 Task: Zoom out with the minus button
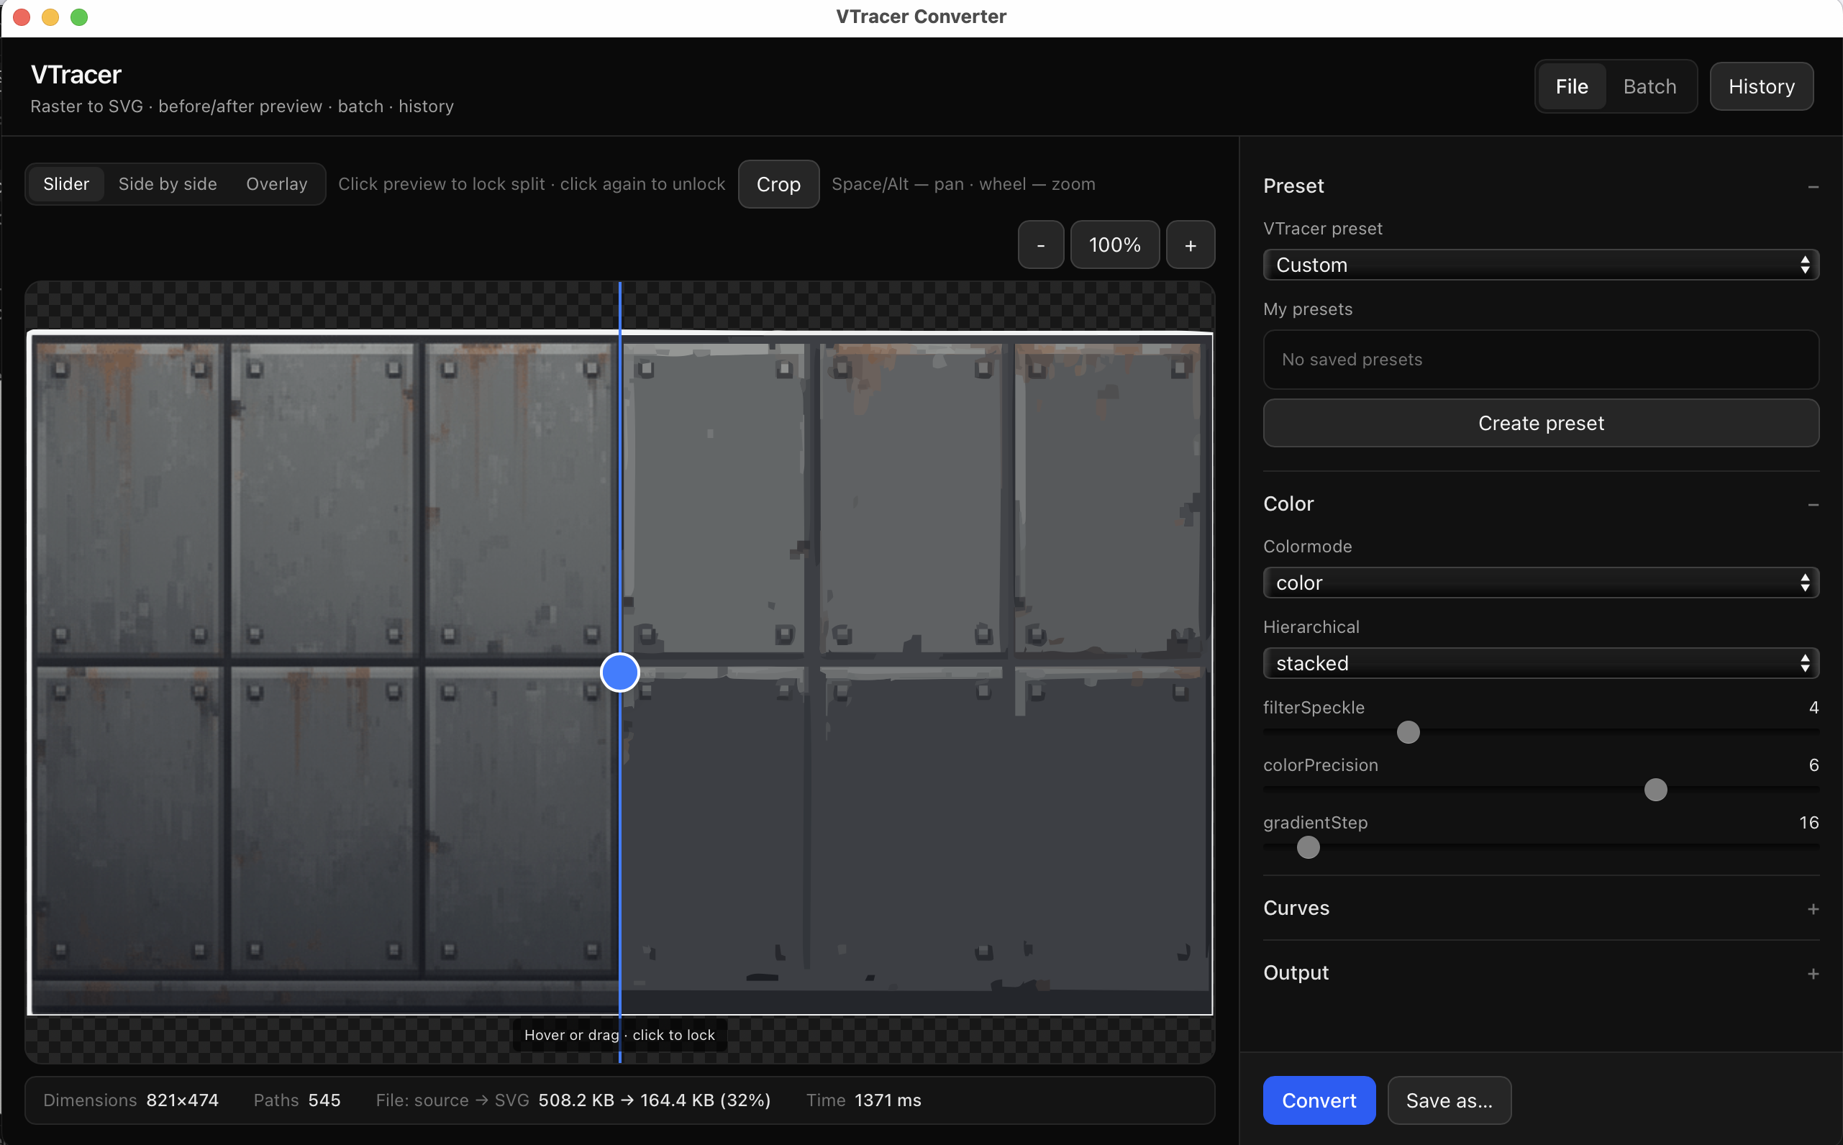1040,245
